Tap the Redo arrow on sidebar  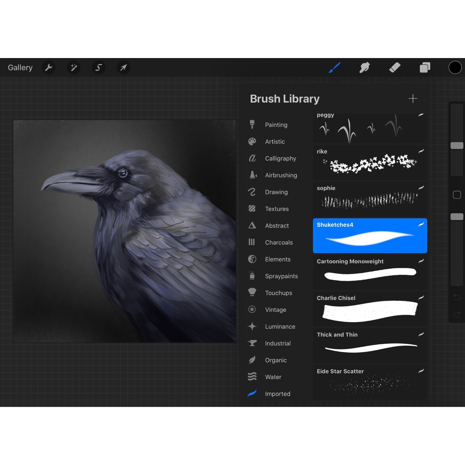tap(457, 314)
